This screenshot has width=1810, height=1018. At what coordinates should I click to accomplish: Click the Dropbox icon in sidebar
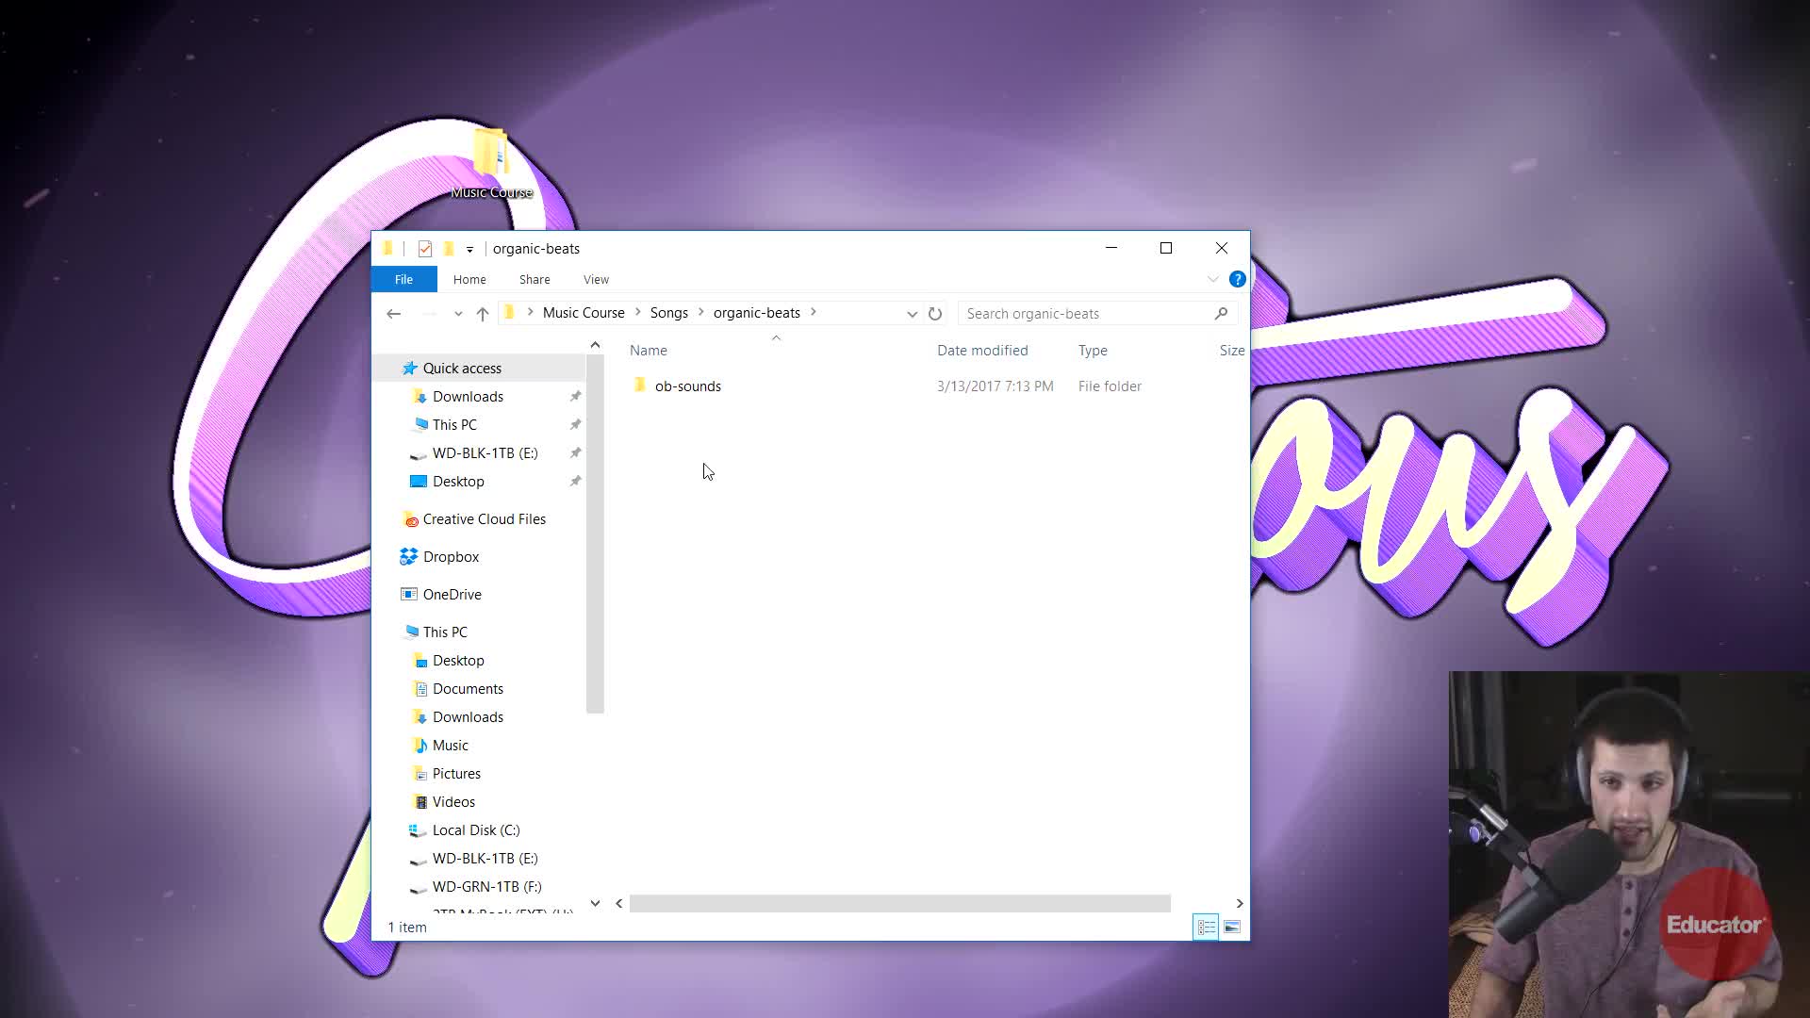click(x=408, y=557)
